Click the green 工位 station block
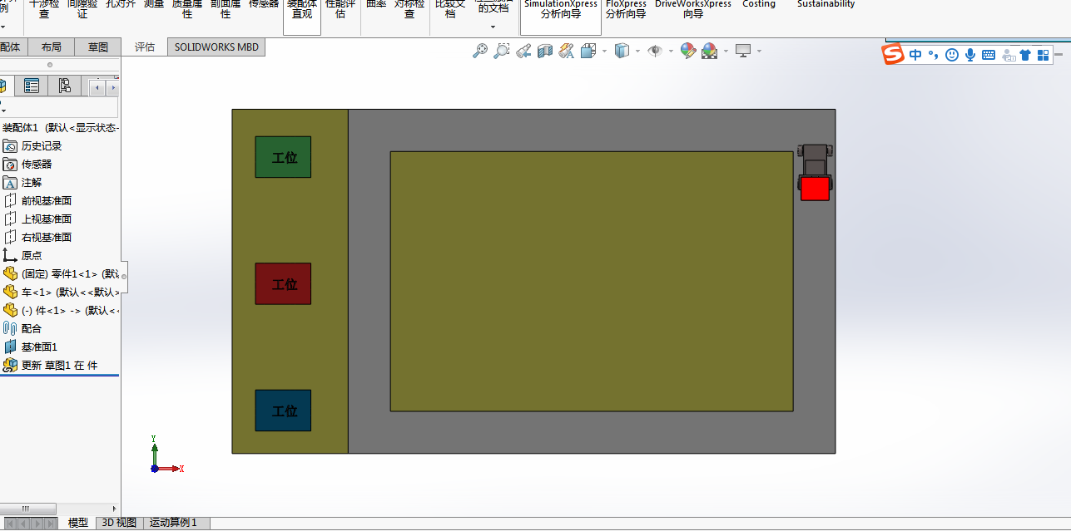 point(283,157)
